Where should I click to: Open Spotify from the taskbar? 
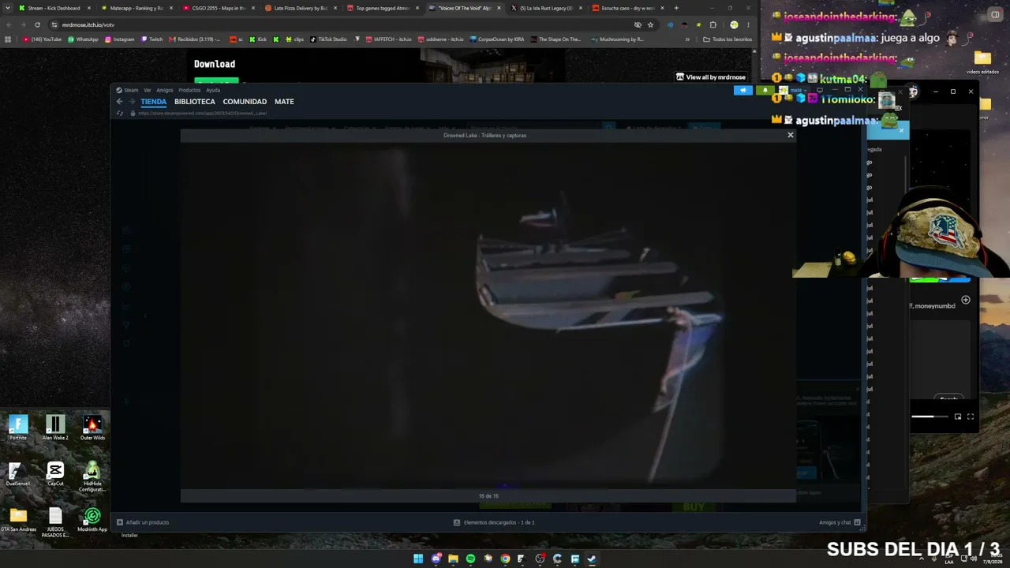point(470,559)
